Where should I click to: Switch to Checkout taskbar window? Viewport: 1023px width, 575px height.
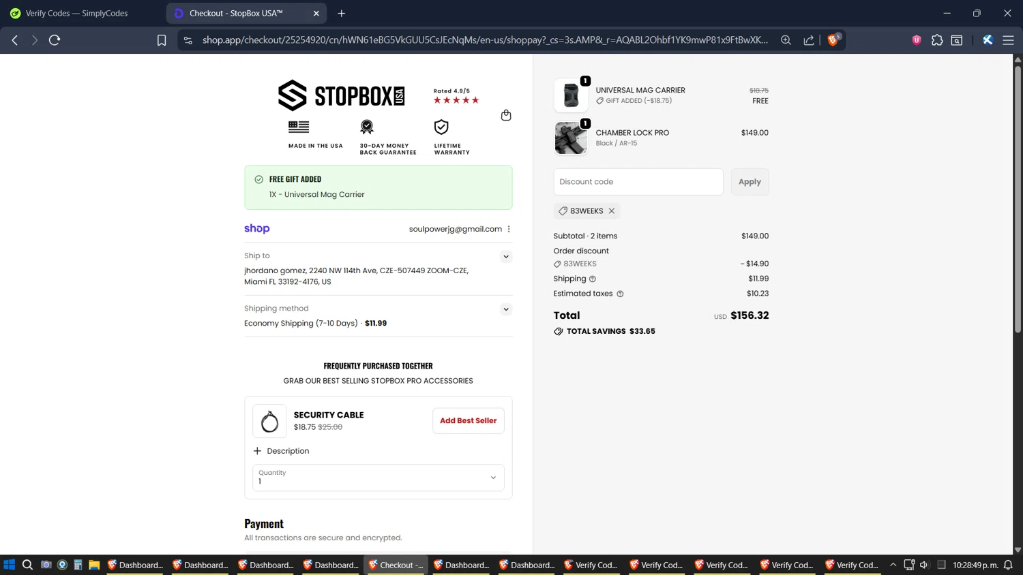click(396, 565)
